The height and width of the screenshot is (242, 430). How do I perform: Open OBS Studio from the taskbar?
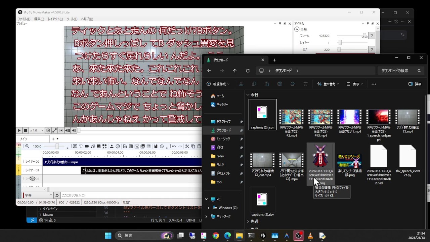pos(298,236)
